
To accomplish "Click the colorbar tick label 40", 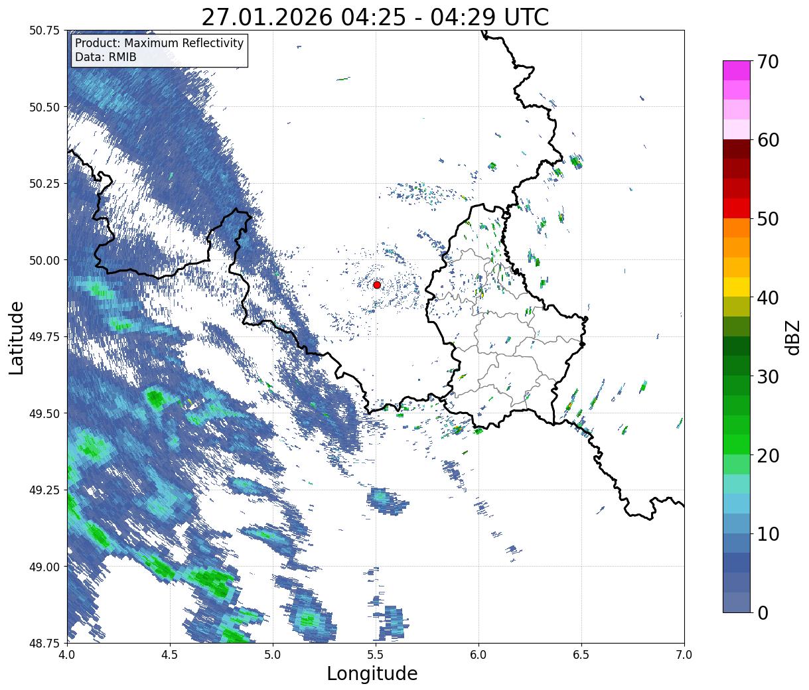I will (768, 297).
